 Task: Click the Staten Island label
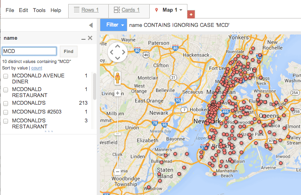[165, 173]
